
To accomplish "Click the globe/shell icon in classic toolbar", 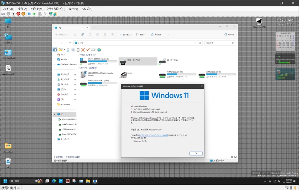I will (x=99, y=50).
